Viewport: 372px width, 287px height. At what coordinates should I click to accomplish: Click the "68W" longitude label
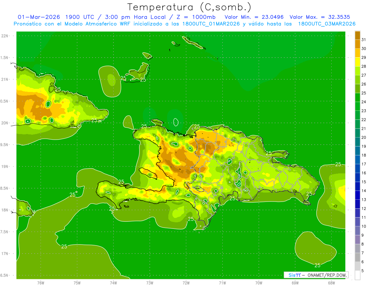pos(331,283)
